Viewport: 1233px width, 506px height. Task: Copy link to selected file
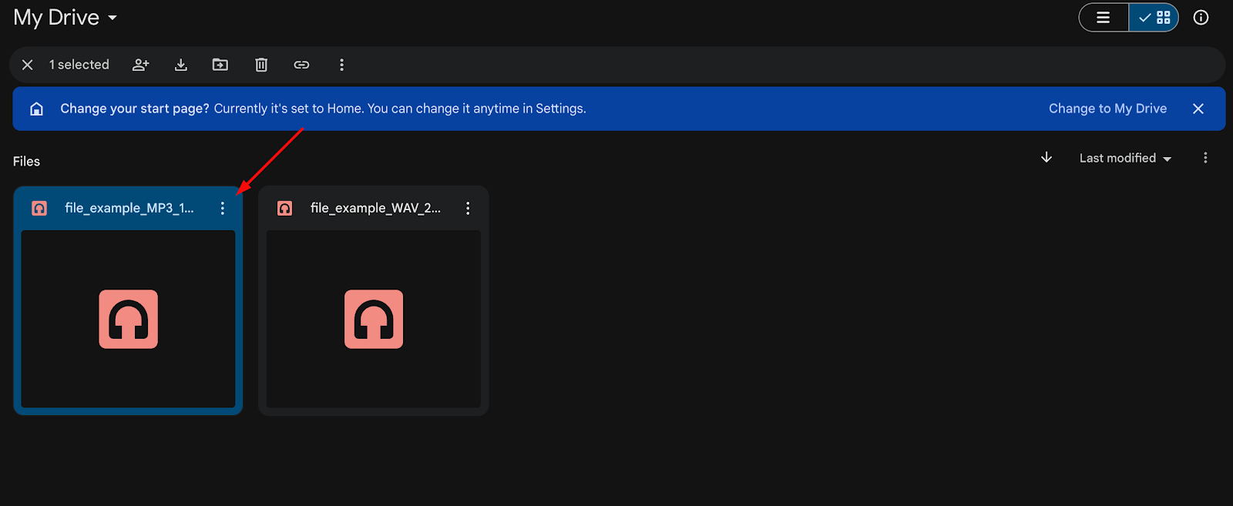[301, 65]
